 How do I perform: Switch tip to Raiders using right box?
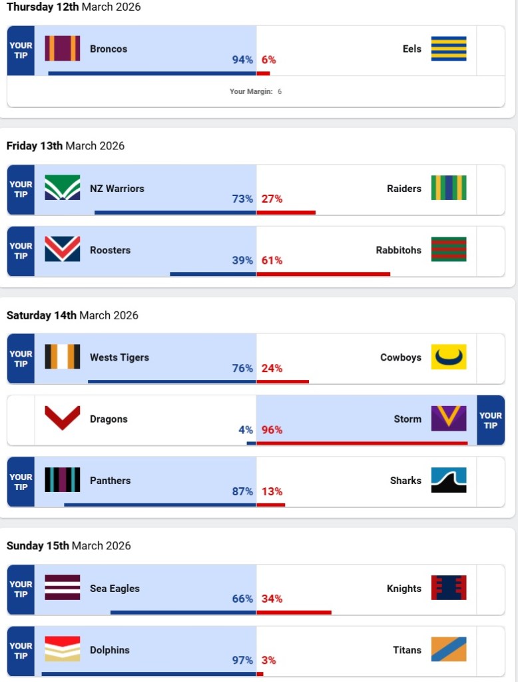(491, 190)
